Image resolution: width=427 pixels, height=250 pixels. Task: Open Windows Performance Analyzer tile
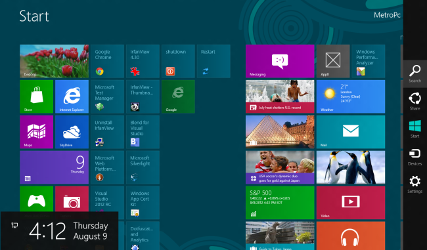click(x=369, y=61)
